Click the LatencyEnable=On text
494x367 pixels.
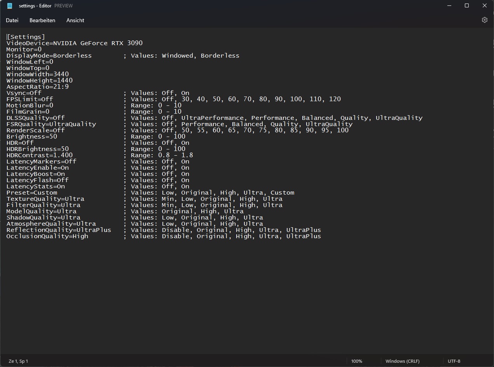[x=38, y=168]
